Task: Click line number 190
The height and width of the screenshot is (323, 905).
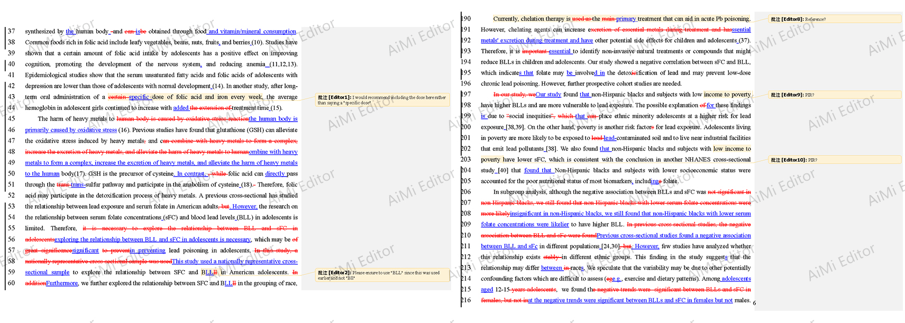Action: (466, 19)
